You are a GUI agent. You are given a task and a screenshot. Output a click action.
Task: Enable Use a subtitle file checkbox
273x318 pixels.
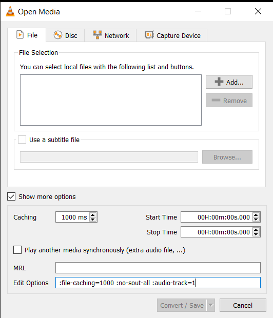coord(22,140)
